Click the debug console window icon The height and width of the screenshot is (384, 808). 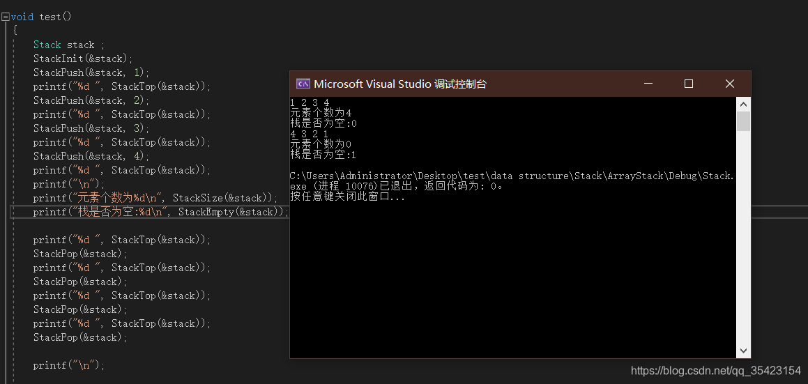coord(303,84)
